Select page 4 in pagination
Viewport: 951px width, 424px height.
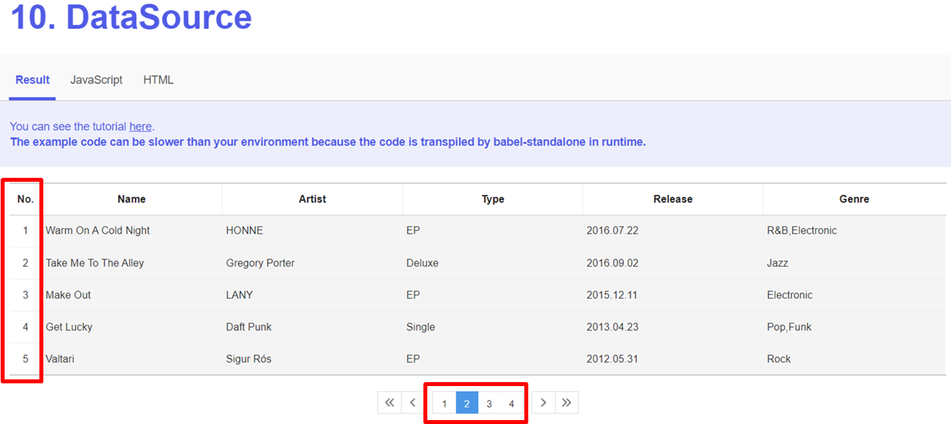click(x=511, y=403)
